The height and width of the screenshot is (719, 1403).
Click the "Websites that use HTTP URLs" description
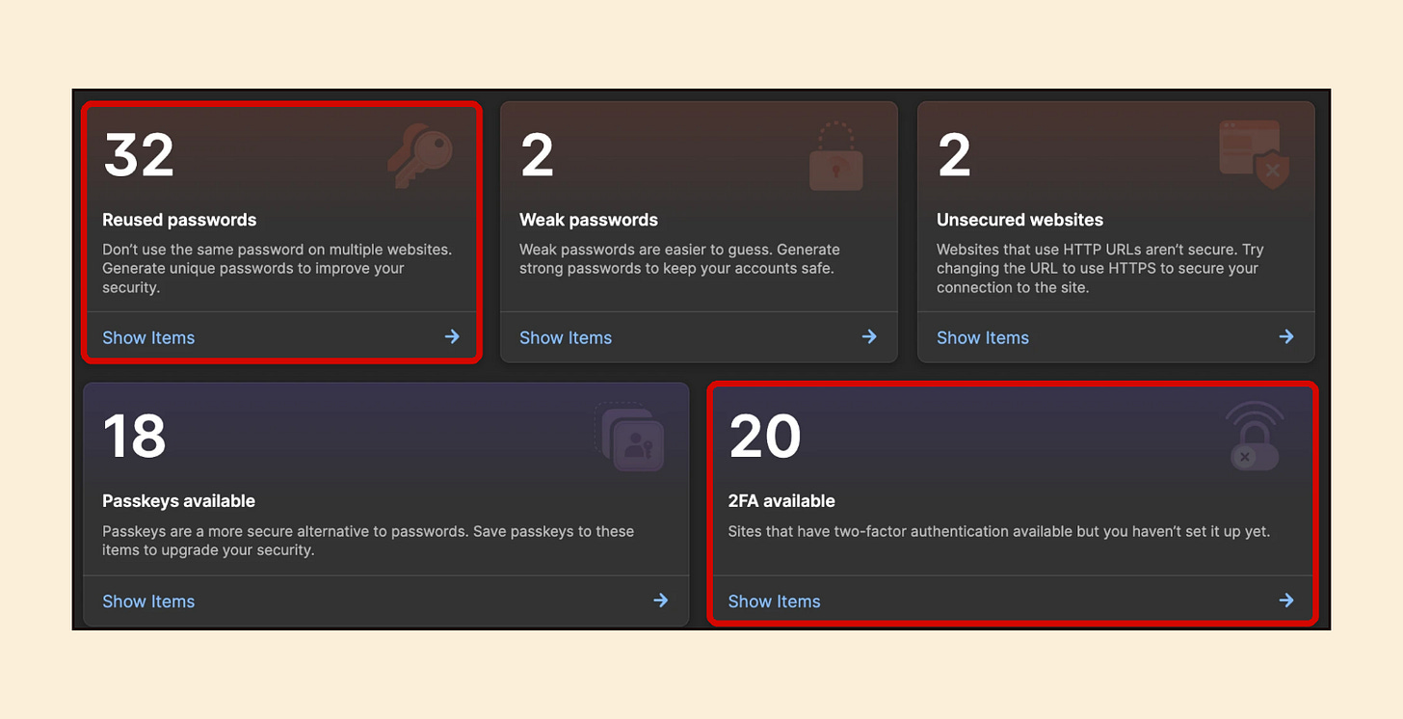tap(1100, 268)
